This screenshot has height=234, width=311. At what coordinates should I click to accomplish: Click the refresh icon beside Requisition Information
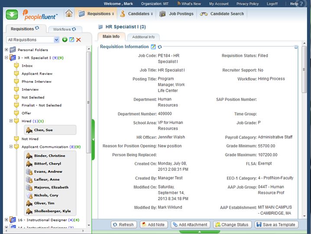coord(160,47)
